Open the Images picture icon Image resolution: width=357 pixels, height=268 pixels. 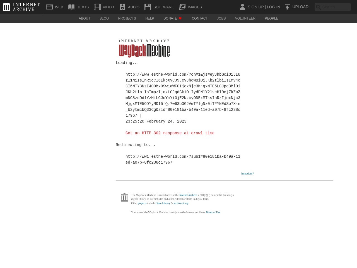point(182,7)
